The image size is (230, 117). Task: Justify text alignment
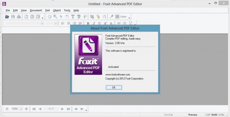pos(80,23)
